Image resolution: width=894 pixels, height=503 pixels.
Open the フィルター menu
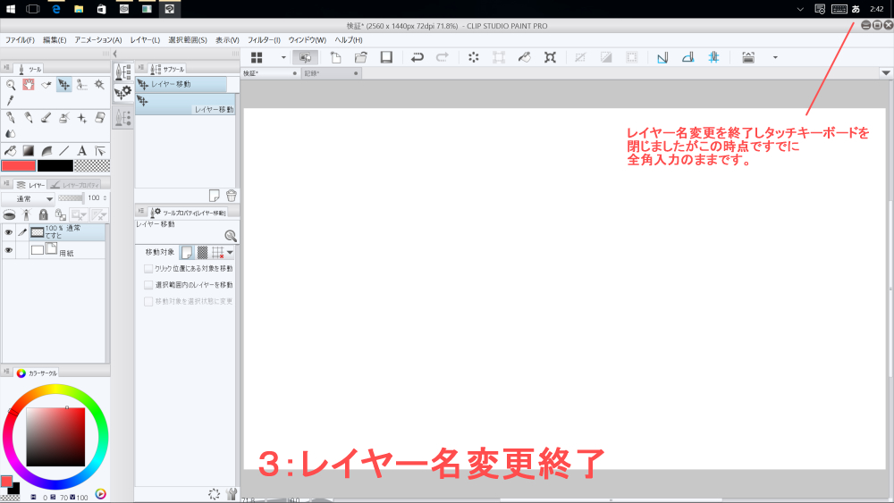[264, 40]
